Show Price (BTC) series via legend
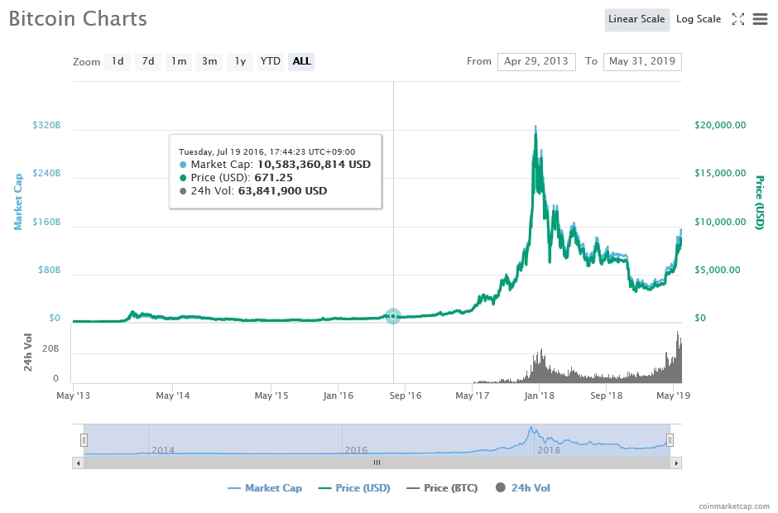The width and height of the screenshot is (778, 513). coord(442,488)
